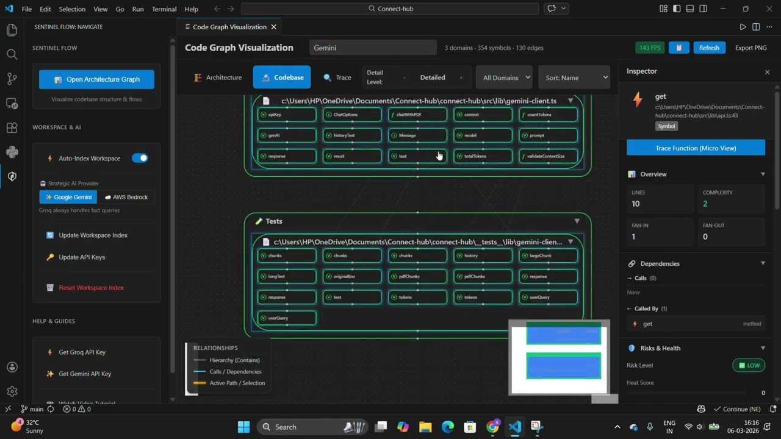
Task: Close the Code Graph Visualization tab
Action: (273, 27)
